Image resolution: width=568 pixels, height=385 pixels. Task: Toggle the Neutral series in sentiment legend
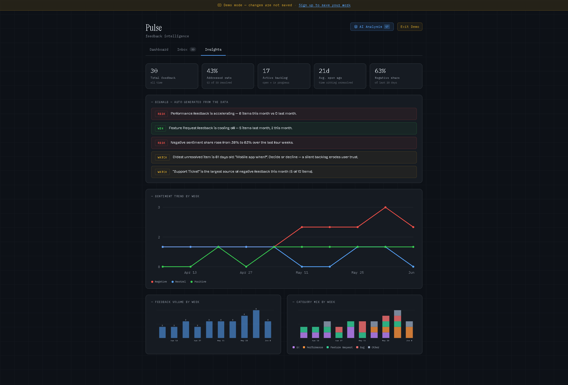[x=179, y=282]
